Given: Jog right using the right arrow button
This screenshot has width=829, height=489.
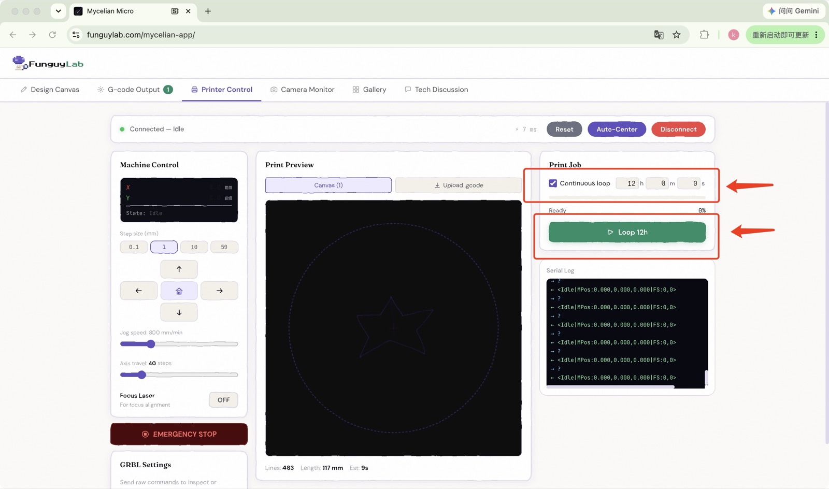Looking at the screenshot, I should (219, 291).
